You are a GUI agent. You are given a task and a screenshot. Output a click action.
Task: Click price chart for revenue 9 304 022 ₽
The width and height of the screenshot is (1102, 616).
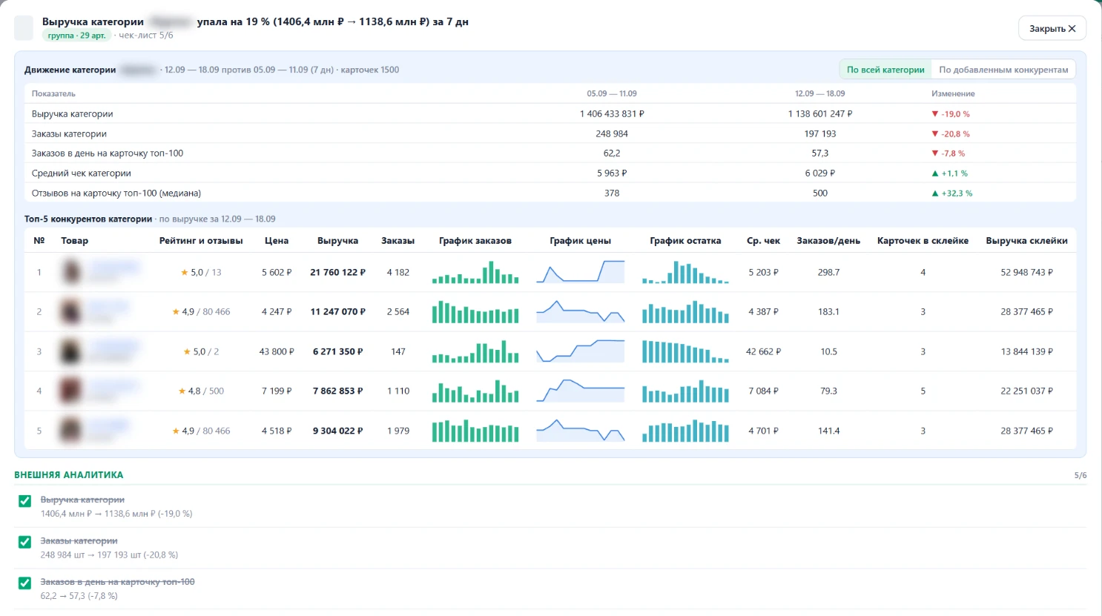pos(581,431)
